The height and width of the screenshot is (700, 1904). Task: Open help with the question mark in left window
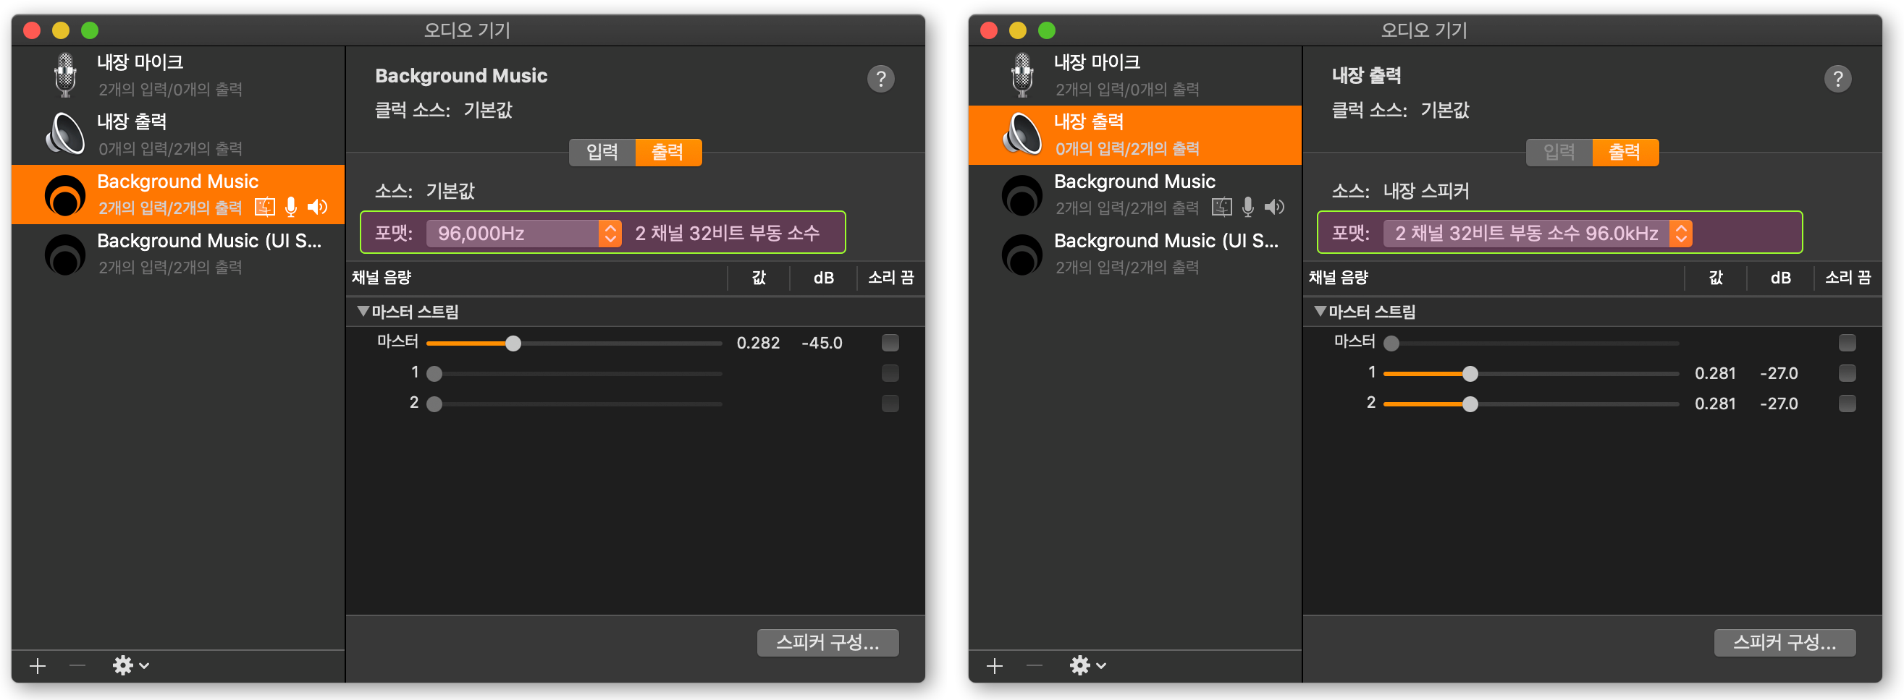pos(880,78)
